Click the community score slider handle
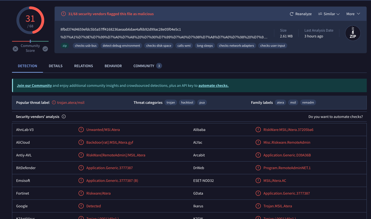The height and width of the screenshot is (219, 371). click(x=30, y=41)
